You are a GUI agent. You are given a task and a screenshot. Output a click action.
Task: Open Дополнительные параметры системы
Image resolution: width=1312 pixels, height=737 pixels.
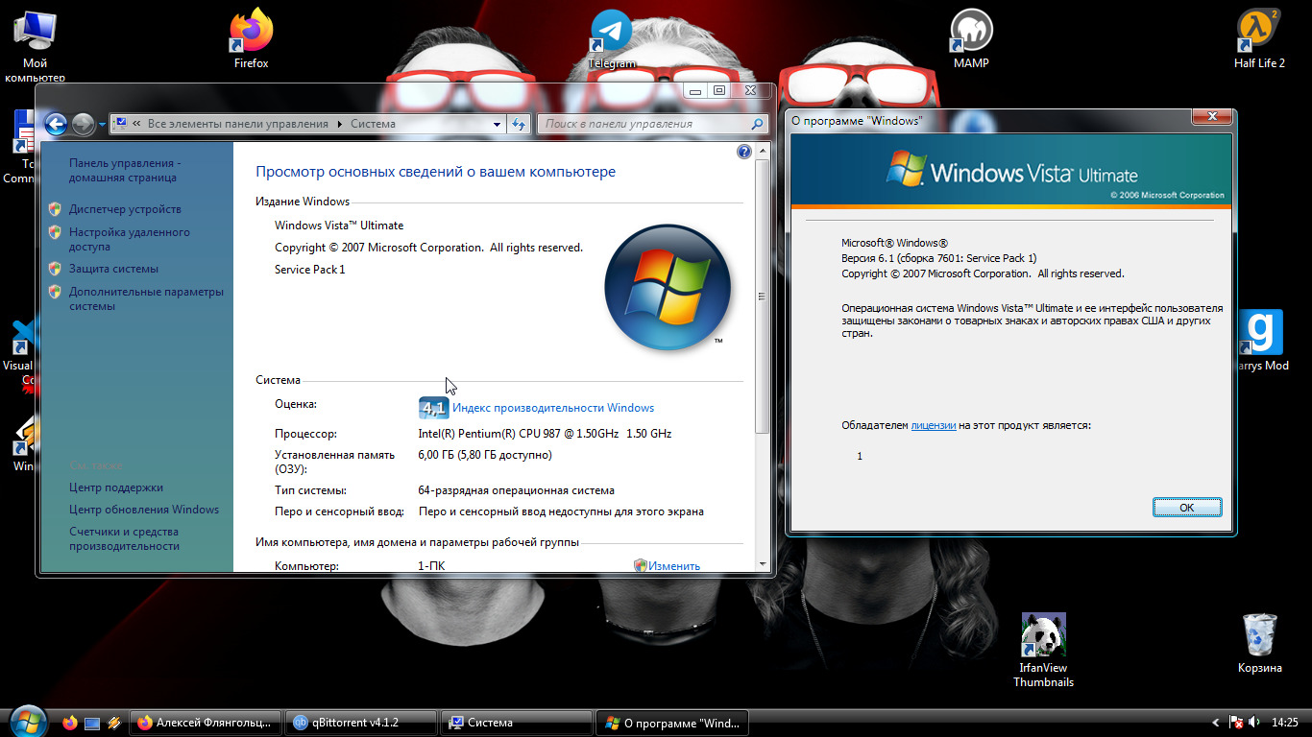[x=146, y=298]
